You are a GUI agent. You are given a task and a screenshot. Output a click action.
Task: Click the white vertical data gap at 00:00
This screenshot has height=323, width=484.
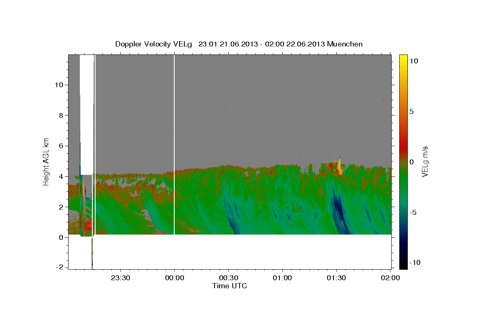(174, 144)
